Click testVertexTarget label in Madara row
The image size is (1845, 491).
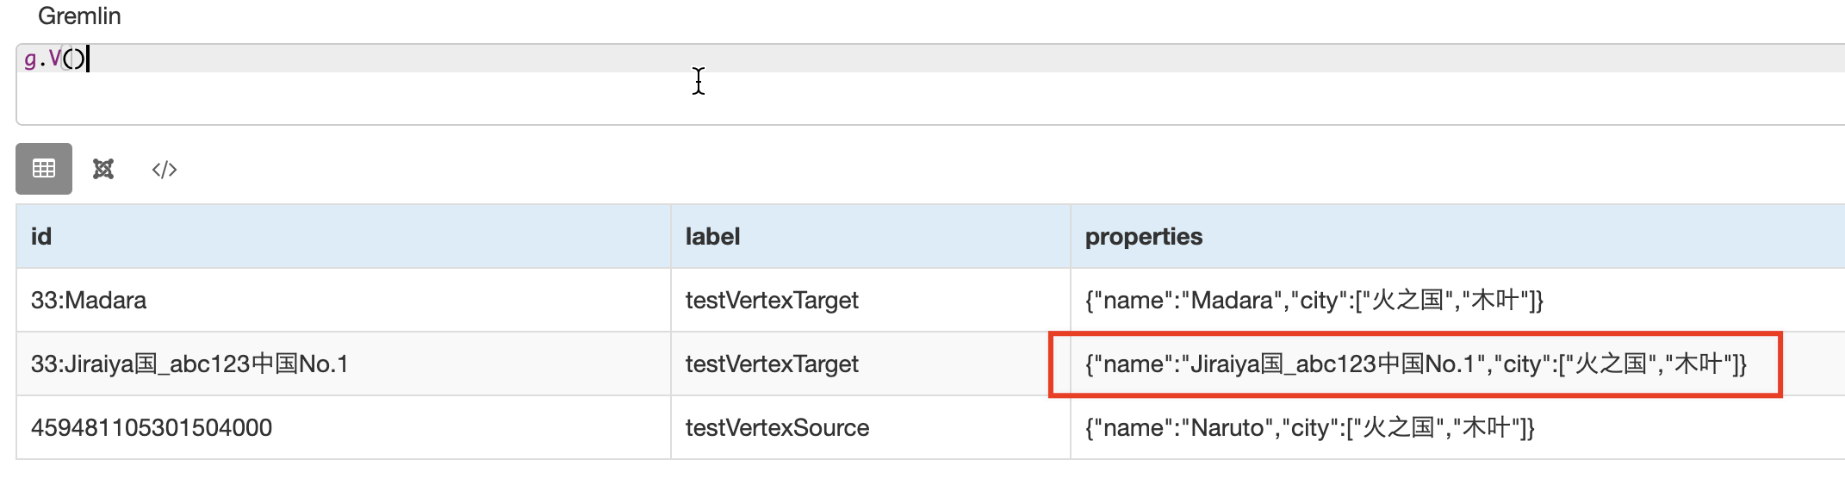coord(772,301)
